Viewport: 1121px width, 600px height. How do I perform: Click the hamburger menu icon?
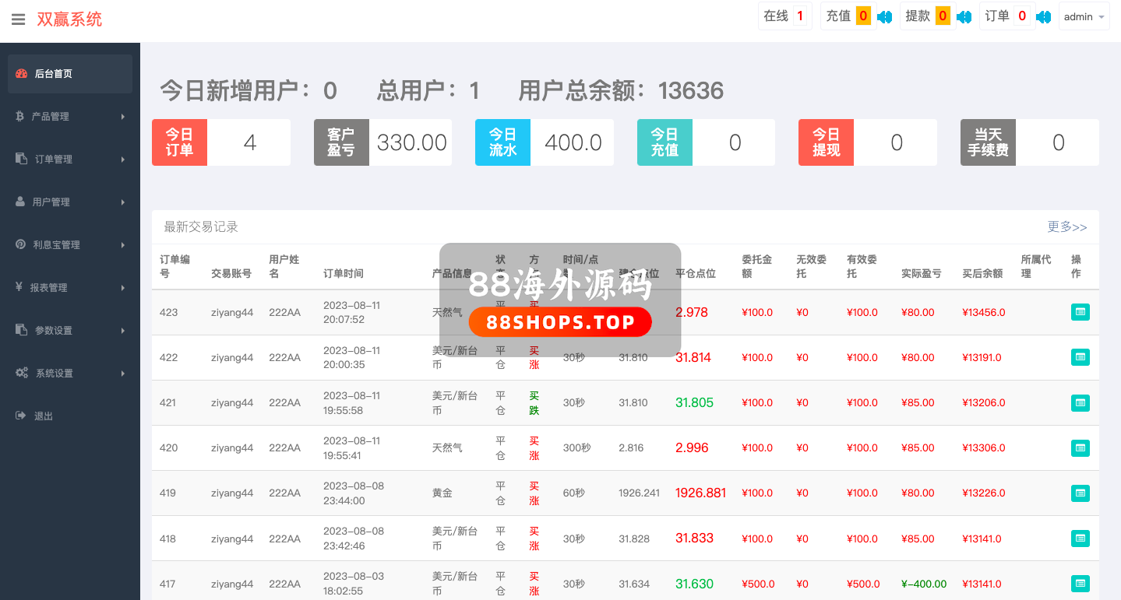[x=18, y=19]
